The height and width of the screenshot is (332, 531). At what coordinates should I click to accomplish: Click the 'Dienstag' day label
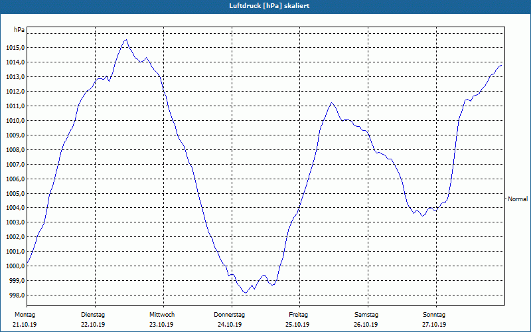[x=93, y=315]
